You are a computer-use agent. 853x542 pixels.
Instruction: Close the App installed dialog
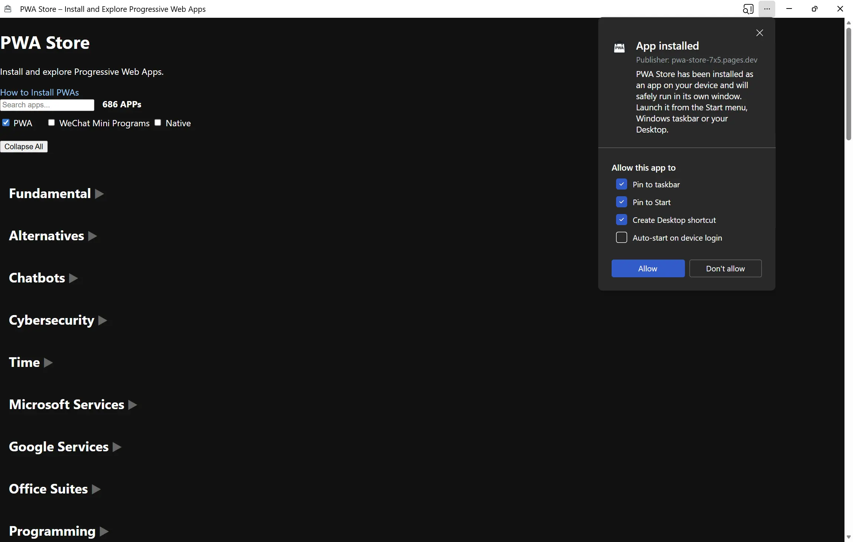pos(759,33)
